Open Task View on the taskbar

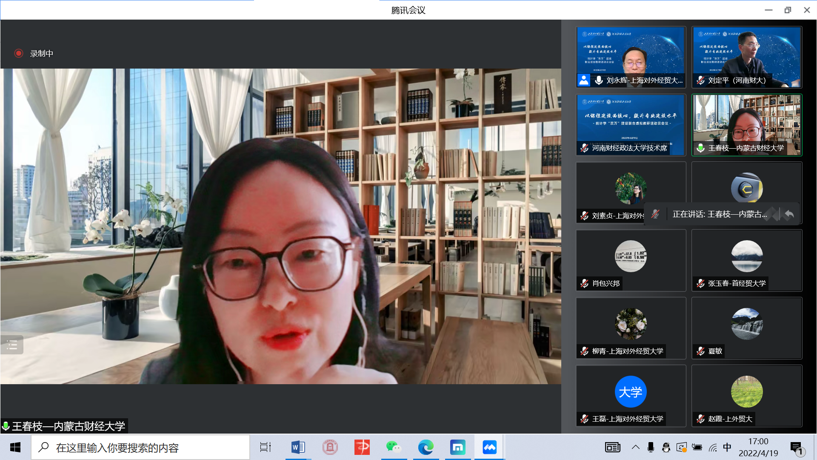tap(266, 447)
